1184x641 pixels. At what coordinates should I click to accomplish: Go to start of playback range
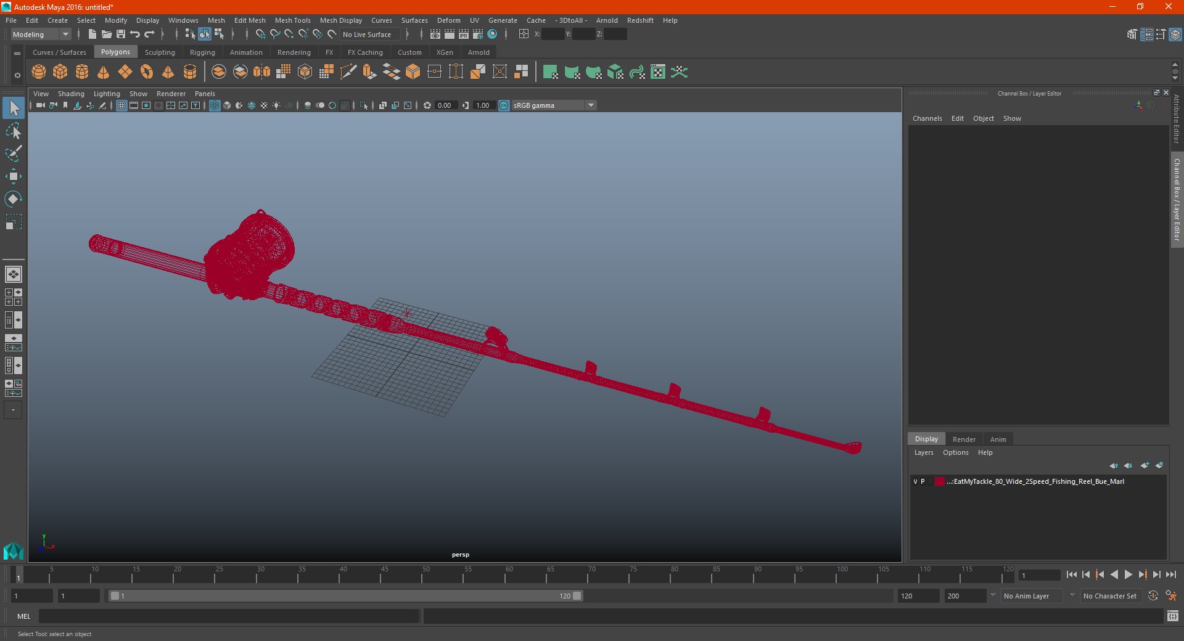(1071, 574)
